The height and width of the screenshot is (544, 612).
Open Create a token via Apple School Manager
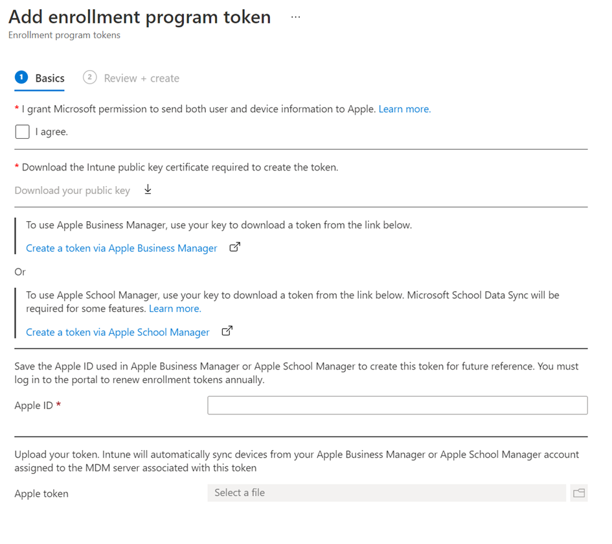click(117, 332)
